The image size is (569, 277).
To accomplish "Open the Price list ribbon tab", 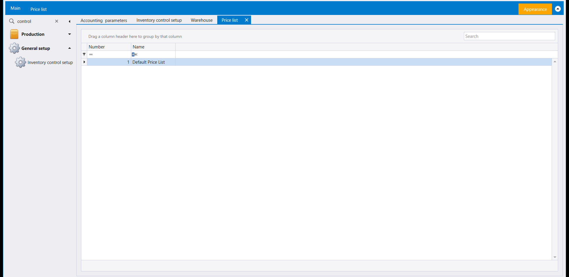I will 38,9.
